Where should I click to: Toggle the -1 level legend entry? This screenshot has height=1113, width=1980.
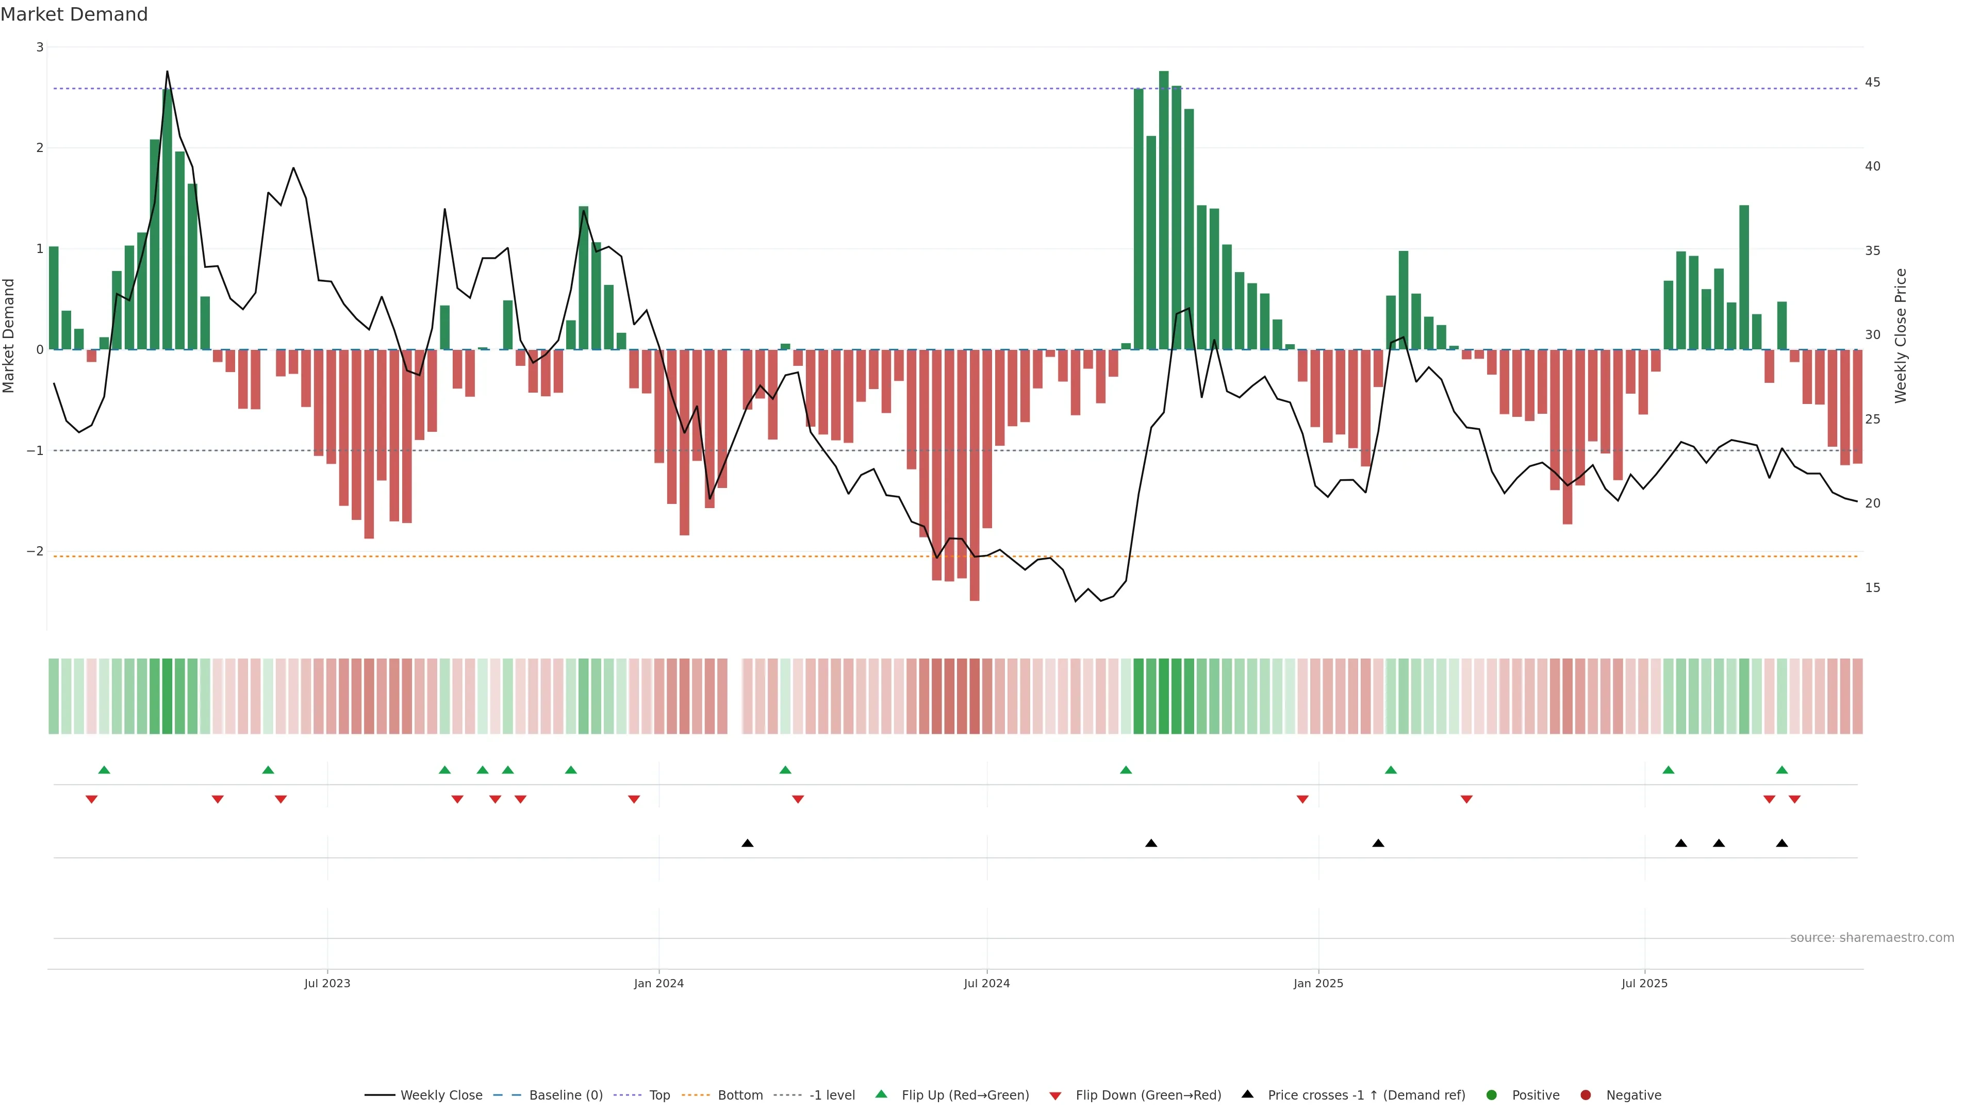pyautogui.click(x=832, y=1095)
